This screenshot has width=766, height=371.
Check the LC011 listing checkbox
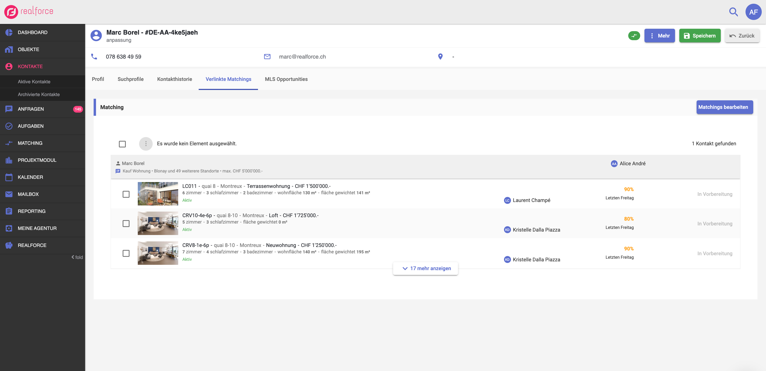[126, 194]
